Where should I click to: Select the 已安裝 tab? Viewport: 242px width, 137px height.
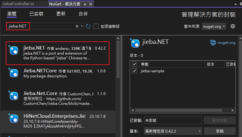36,14
